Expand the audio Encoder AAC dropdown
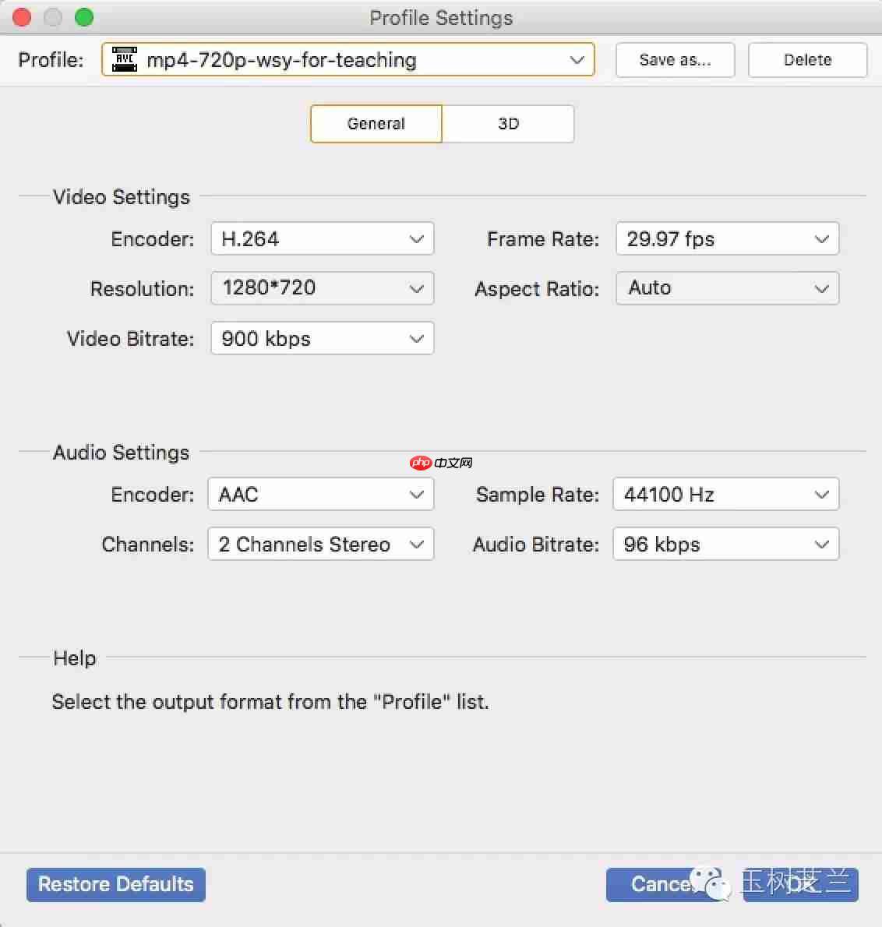 click(320, 495)
